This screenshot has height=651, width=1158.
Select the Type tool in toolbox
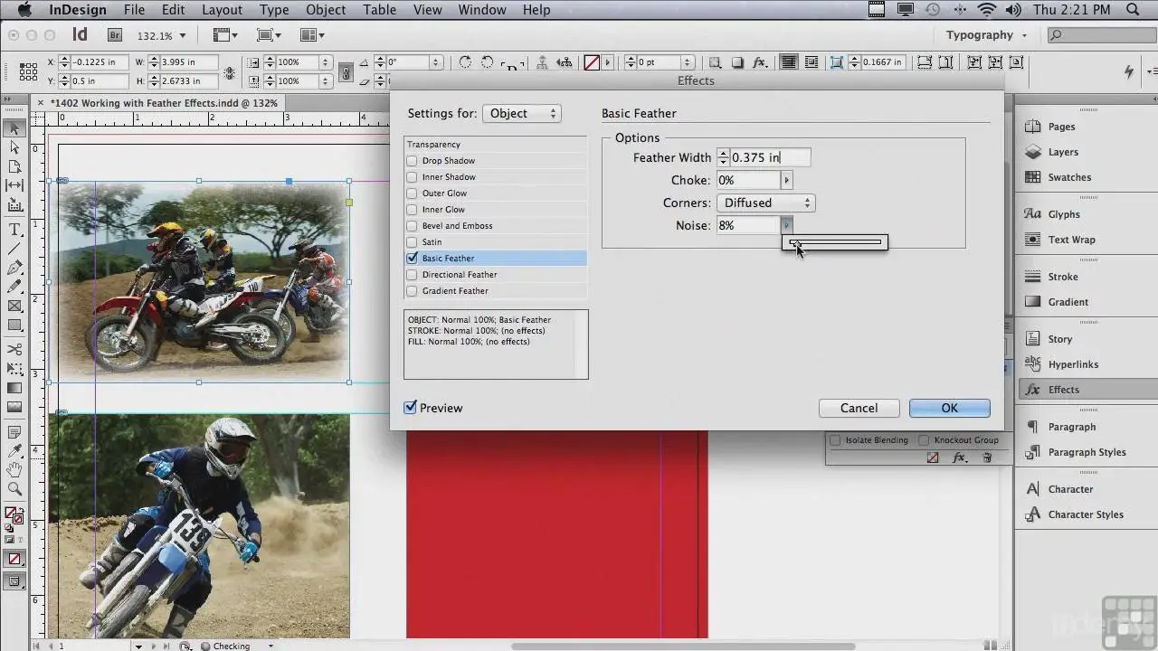tap(14, 231)
